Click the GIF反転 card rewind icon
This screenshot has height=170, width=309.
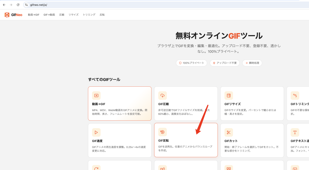163,132
